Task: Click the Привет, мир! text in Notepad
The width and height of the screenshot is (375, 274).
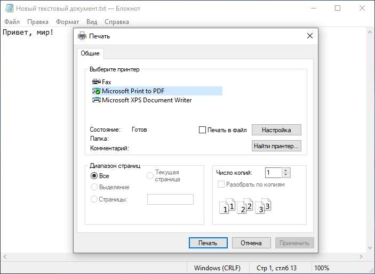Action: point(28,33)
